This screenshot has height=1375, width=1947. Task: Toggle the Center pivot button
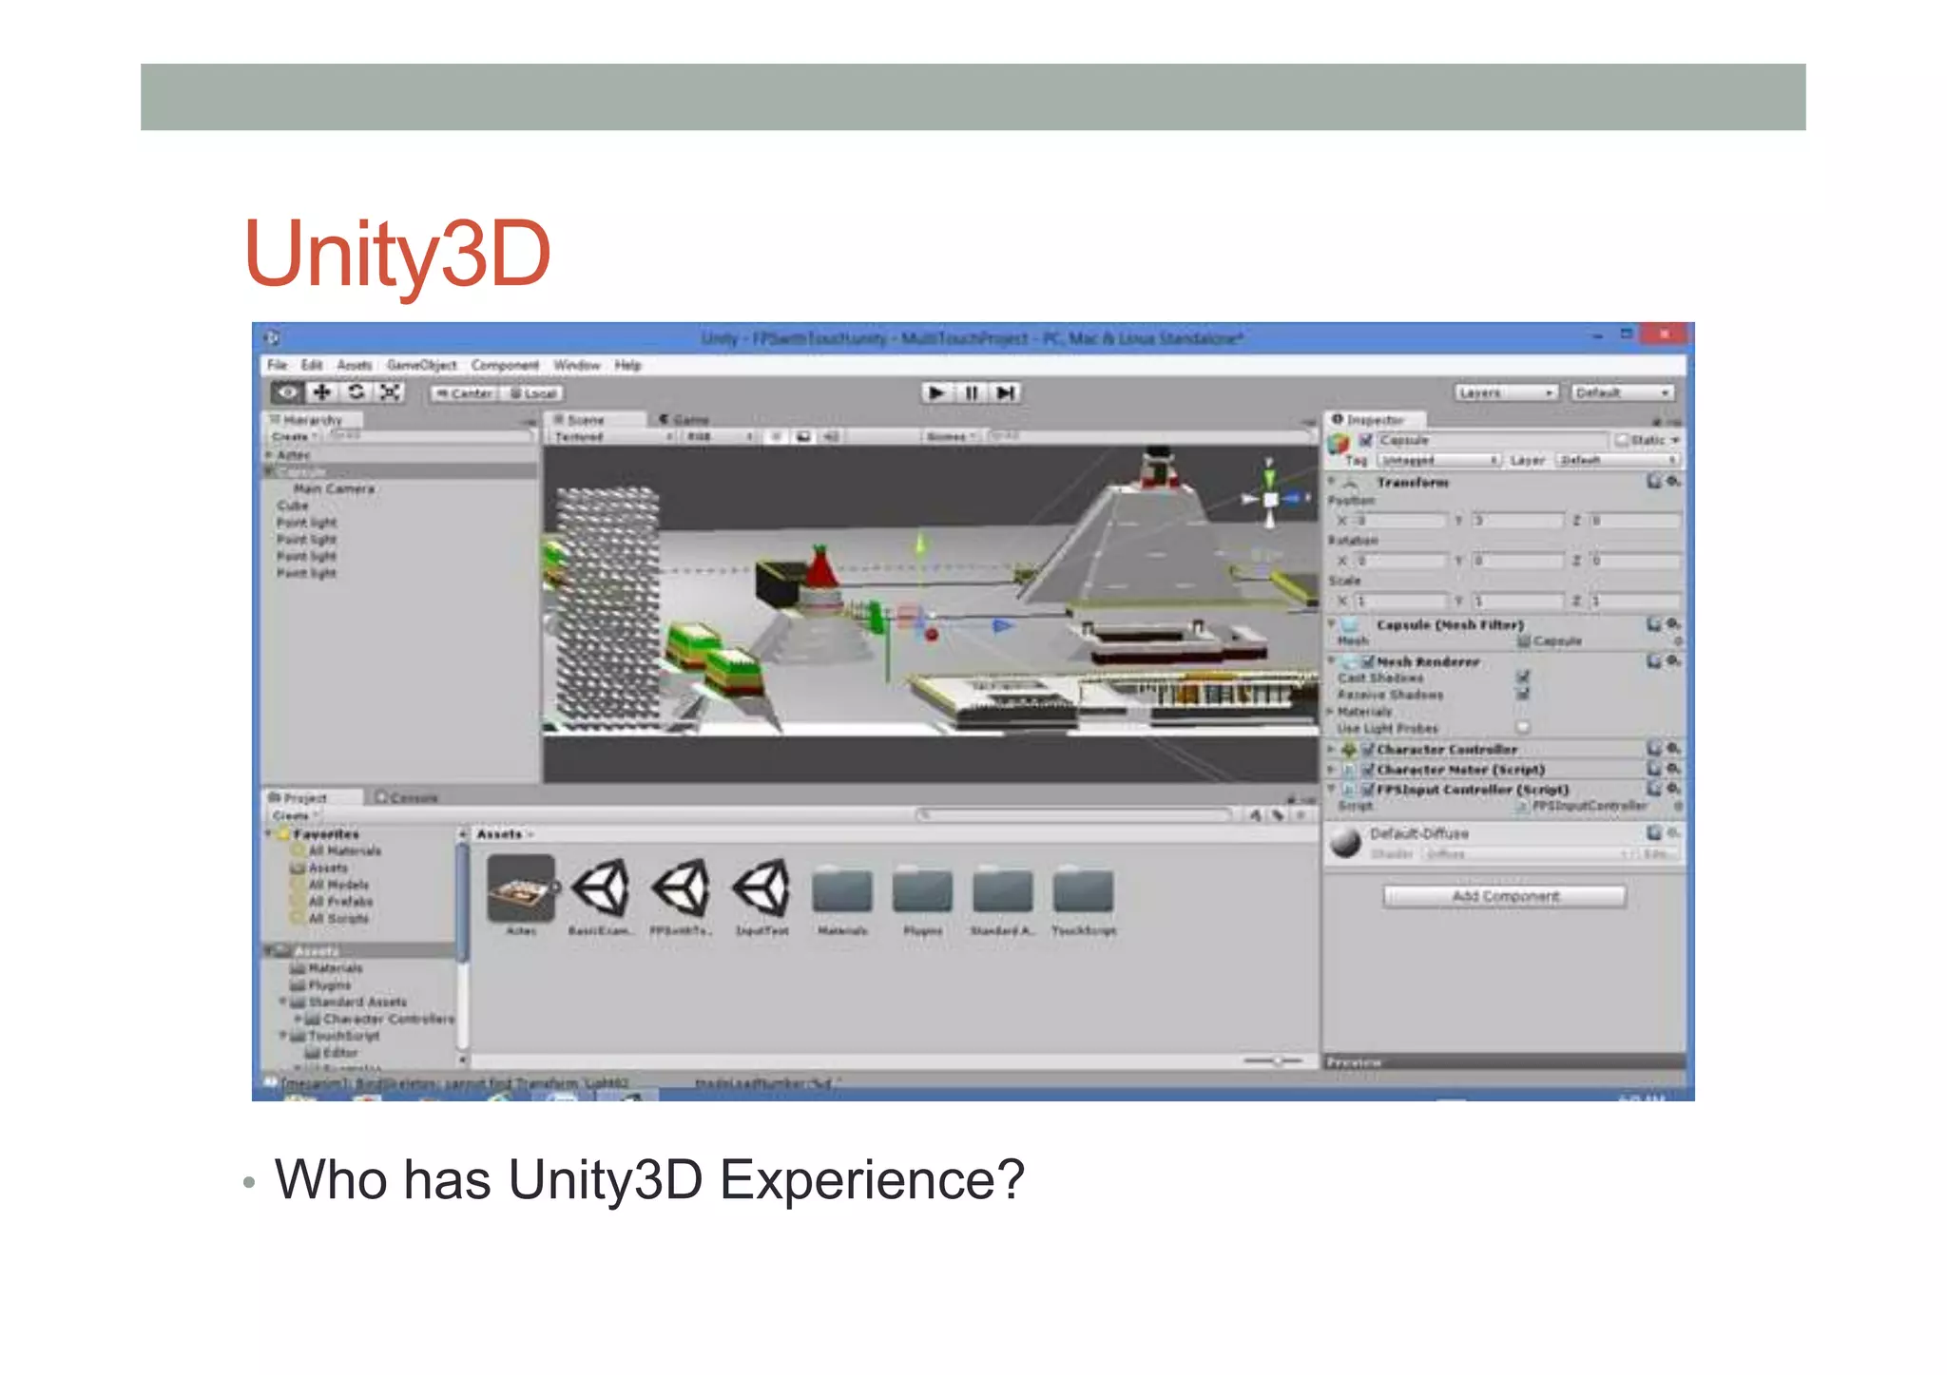464,392
